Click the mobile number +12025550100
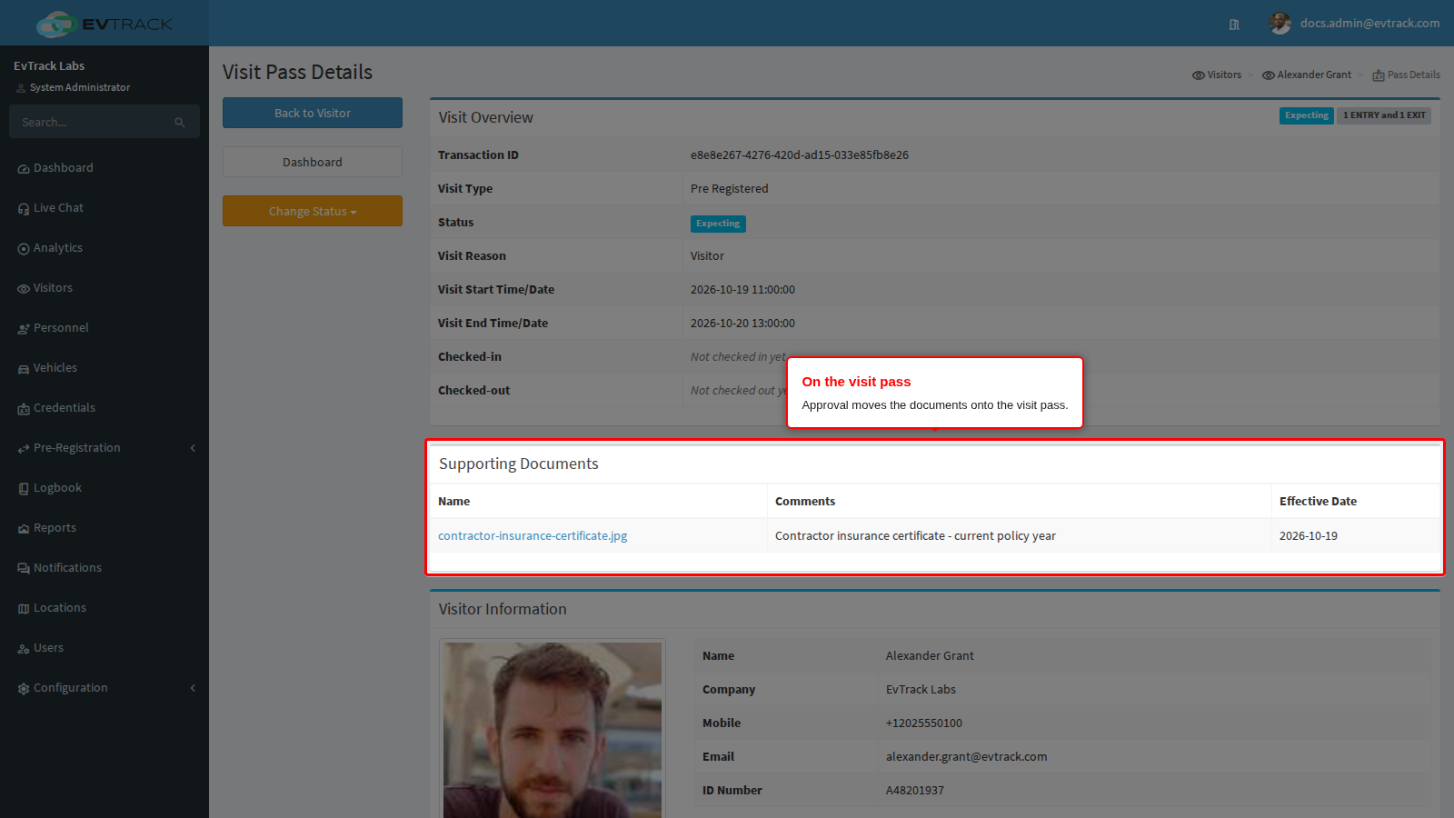This screenshot has height=818, width=1454. [923, 723]
